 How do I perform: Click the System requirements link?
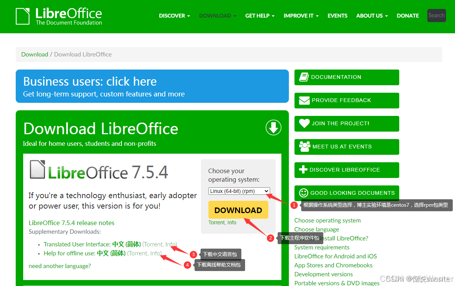[322, 247]
